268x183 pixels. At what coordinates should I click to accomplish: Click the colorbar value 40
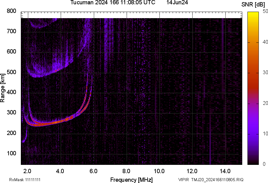click(x=265, y=42)
